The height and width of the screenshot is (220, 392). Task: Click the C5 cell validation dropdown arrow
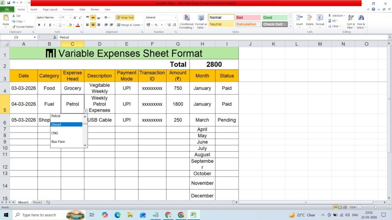click(x=85, y=111)
